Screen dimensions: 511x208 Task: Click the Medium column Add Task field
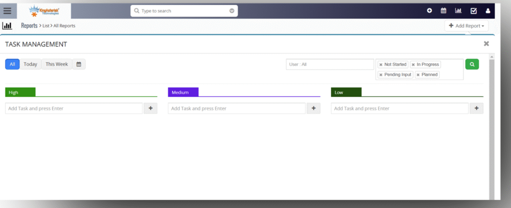point(237,108)
